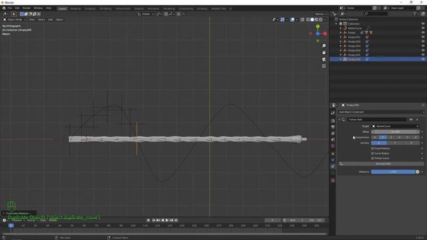Open the Tool properties tab
This screenshot has width=427, height=240.
coord(333,113)
